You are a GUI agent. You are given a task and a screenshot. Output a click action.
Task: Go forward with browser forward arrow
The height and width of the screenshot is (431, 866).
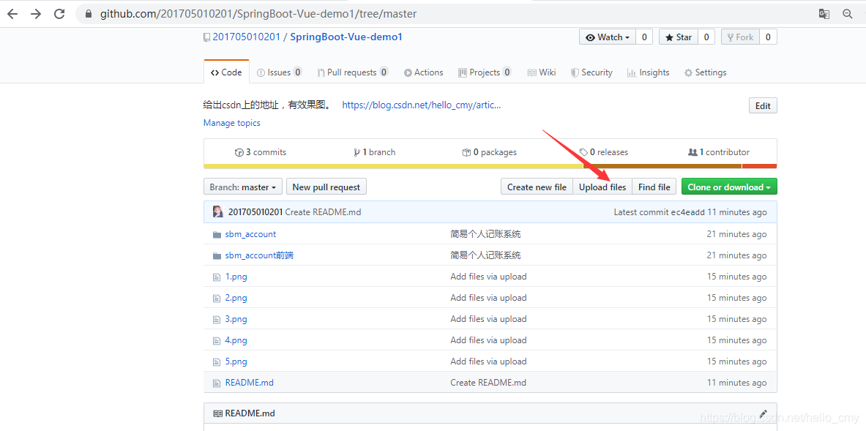[36, 15]
